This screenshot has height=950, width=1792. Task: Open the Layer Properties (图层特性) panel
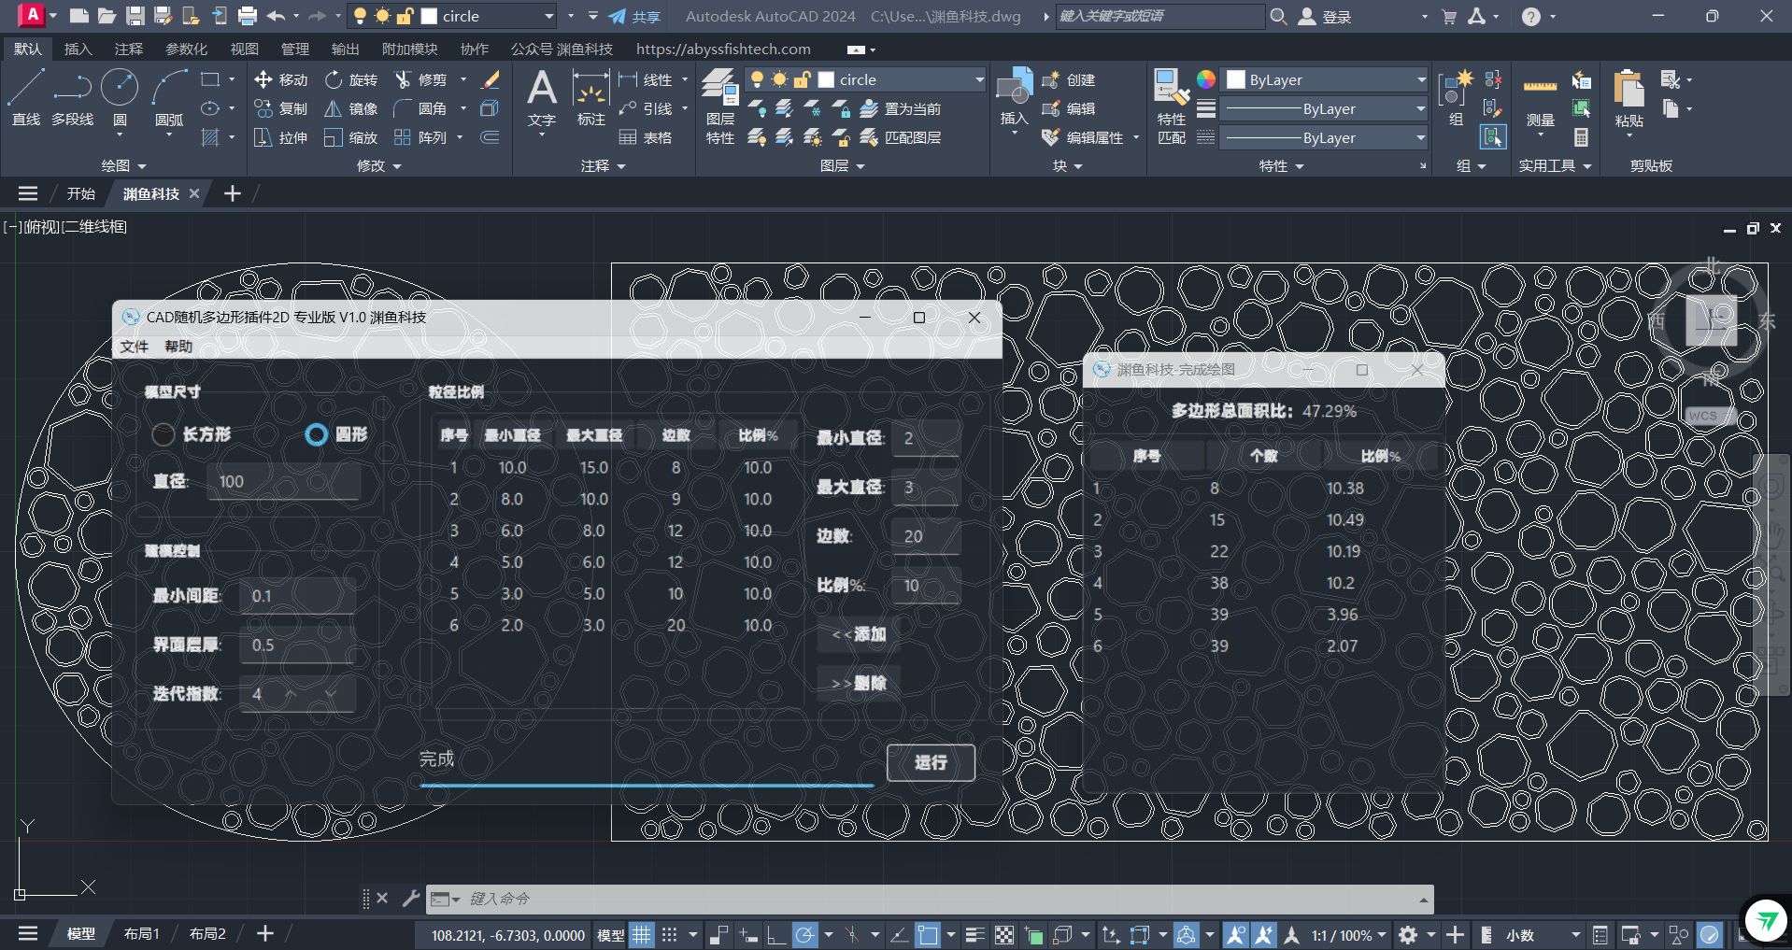(x=719, y=105)
